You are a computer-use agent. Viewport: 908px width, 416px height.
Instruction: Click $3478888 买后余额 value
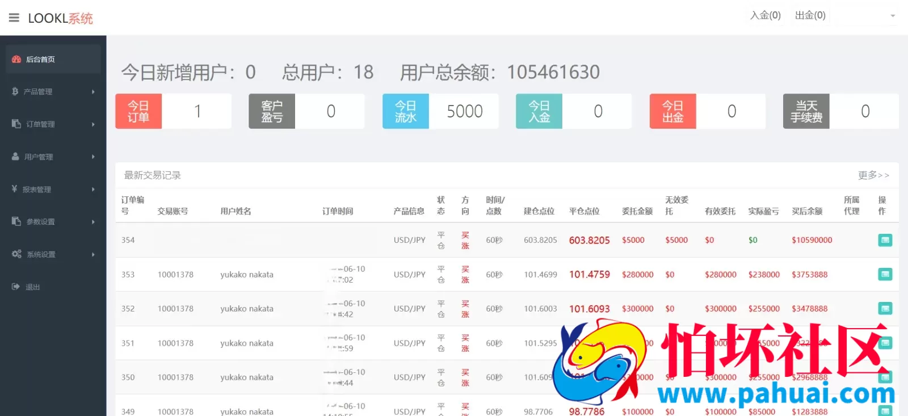[809, 309]
